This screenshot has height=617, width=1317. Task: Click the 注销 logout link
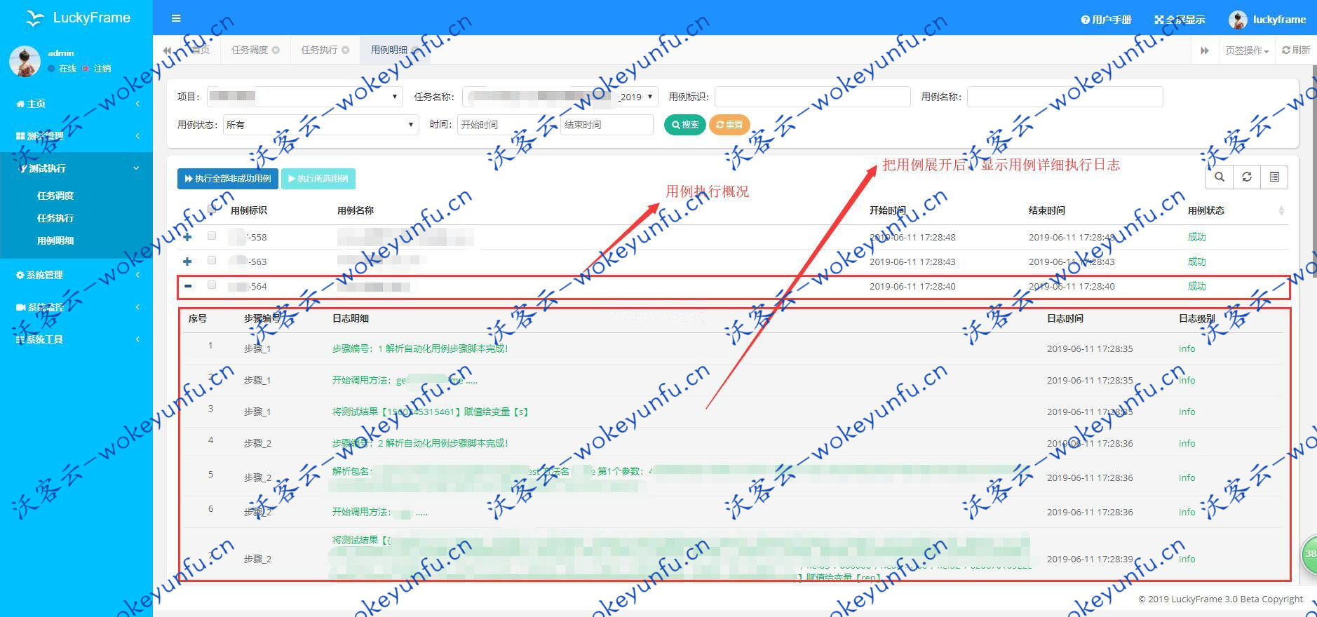(x=97, y=69)
